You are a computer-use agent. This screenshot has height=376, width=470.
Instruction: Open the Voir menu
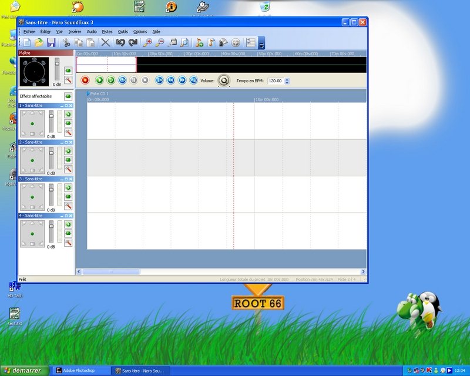59,32
